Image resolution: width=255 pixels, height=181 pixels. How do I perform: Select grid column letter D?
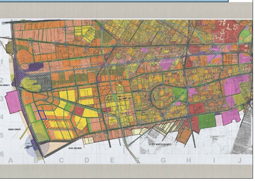click(86, 161)
